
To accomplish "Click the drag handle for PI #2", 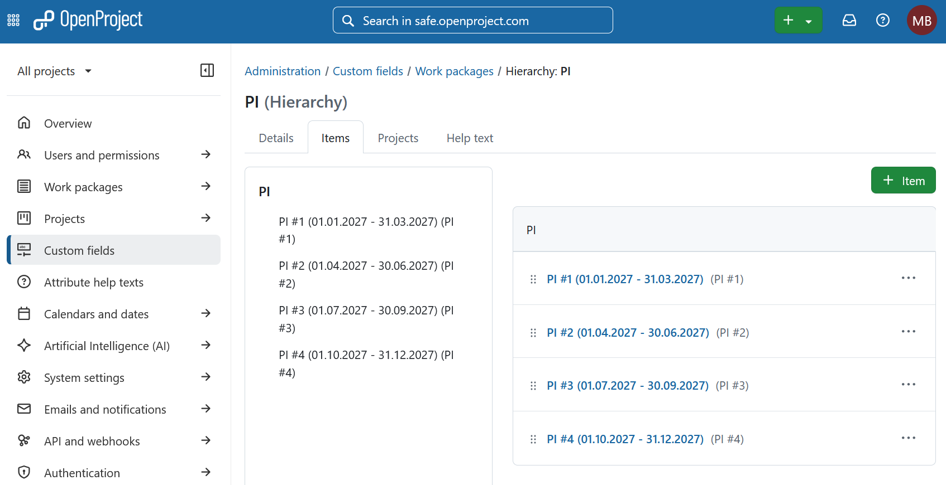I will click(533, 333).
